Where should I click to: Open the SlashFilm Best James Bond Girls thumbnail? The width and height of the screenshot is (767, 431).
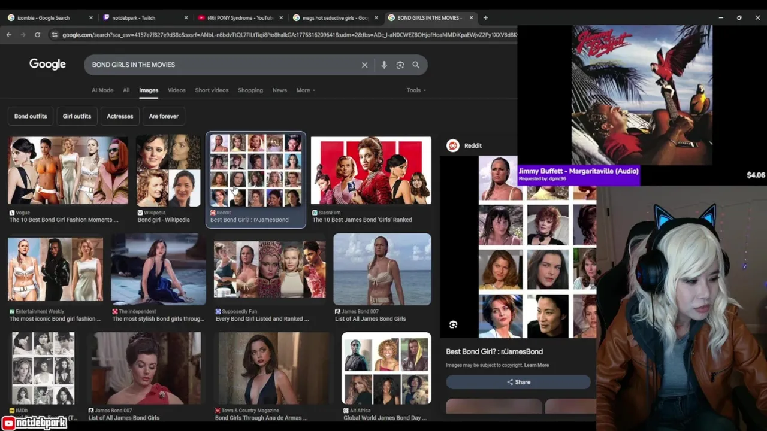click(x=371, y=171)
